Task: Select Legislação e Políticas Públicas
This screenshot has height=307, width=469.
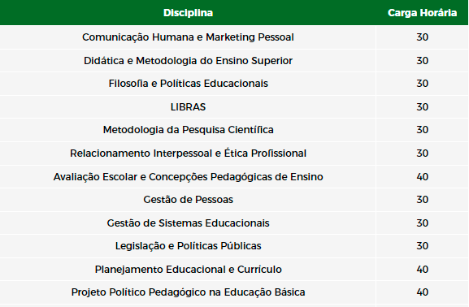Action: 188,246
